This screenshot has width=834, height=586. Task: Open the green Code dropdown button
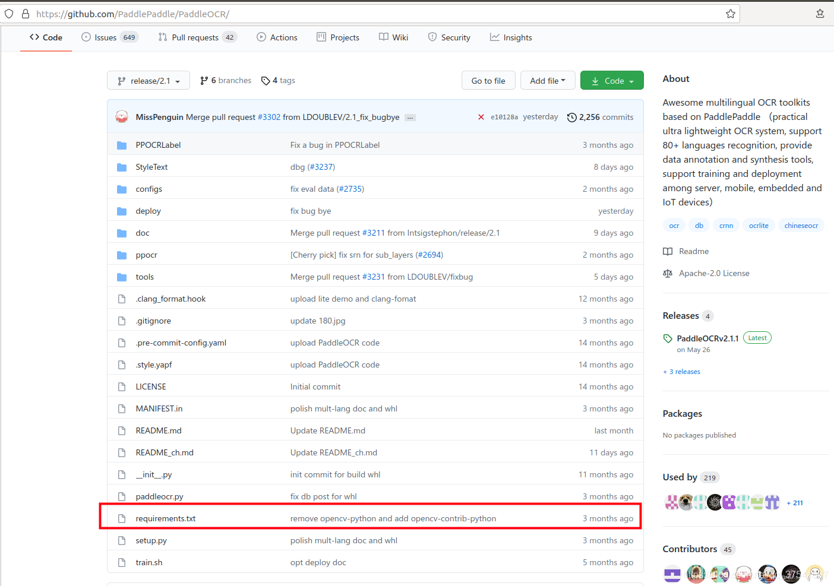point(612,81)
